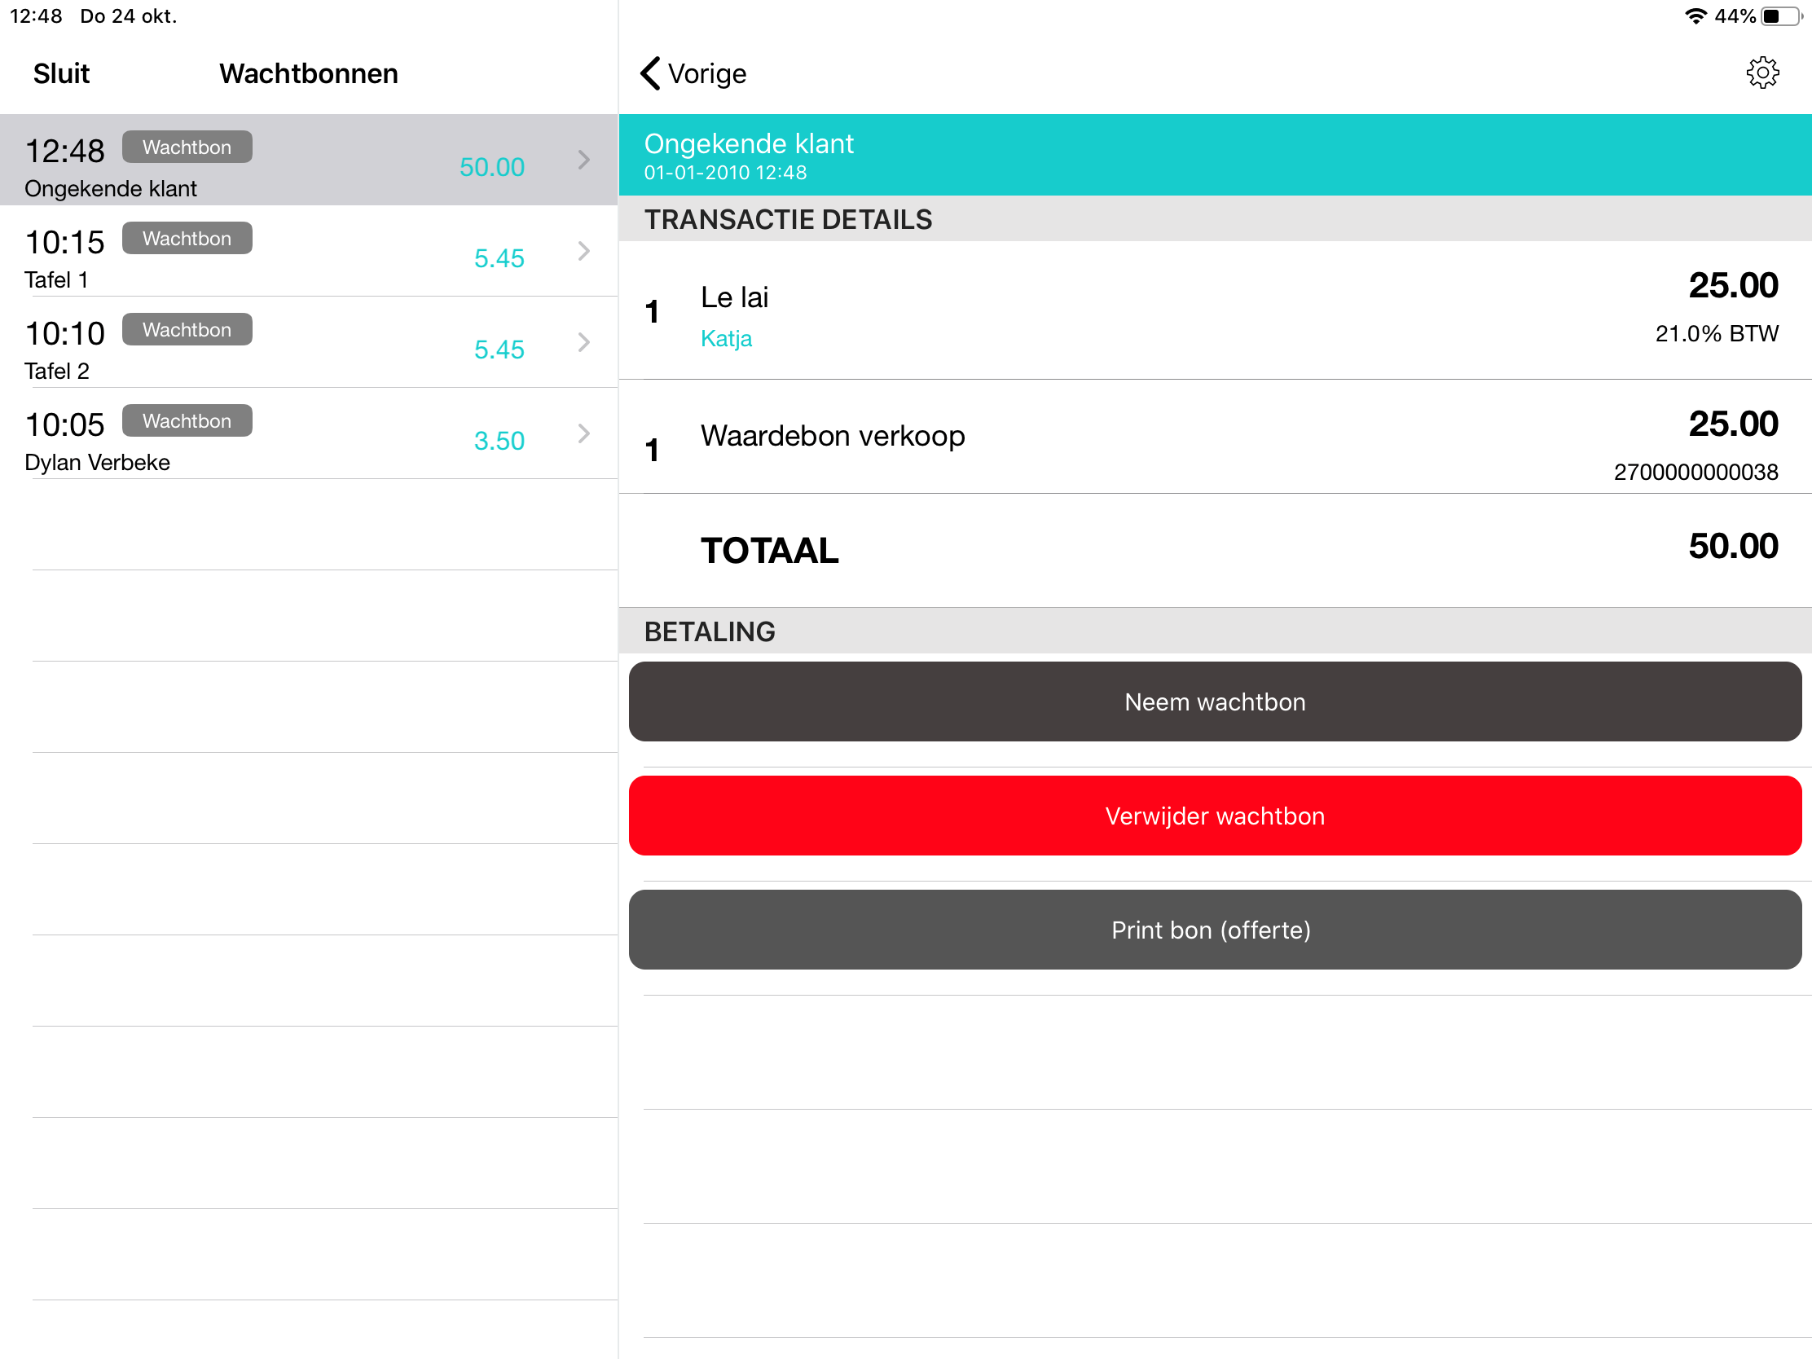The image size is (1812, 1359).
Task: Tap the back chevron beside Vorige
Action: click(x=650, y=73)
